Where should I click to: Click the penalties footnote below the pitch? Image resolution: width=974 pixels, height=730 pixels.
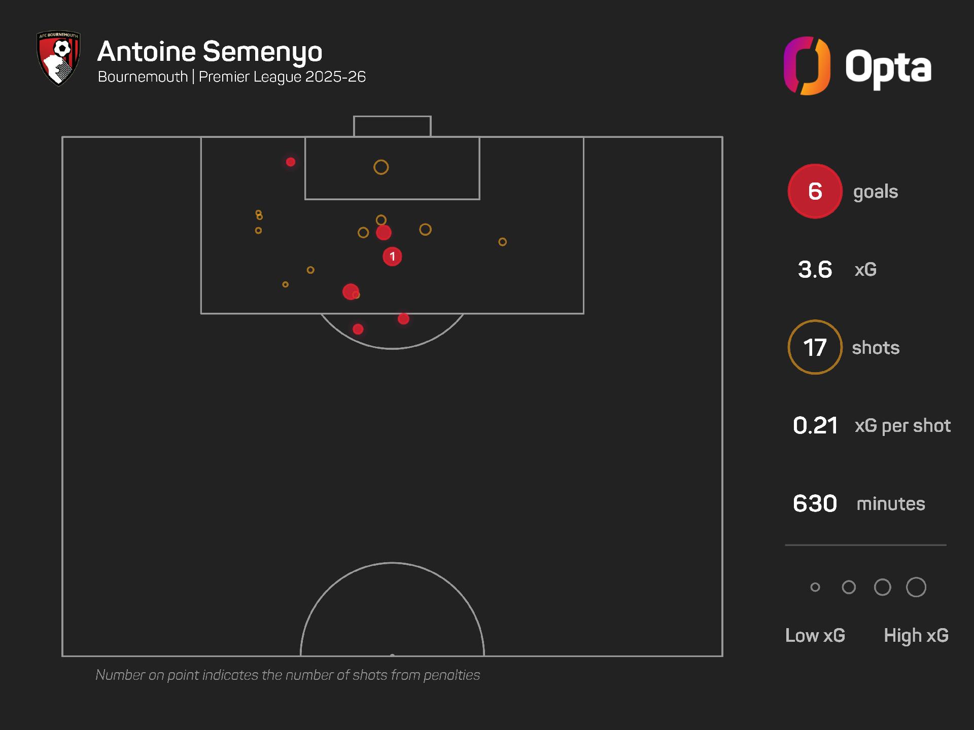[288, 675]
